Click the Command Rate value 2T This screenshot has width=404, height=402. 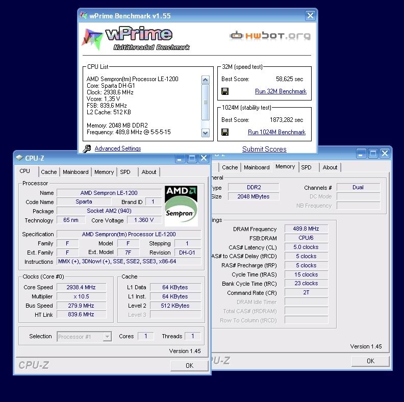306,292
